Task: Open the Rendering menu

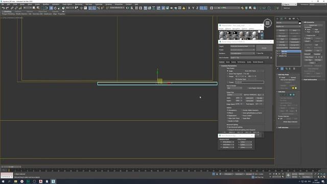Action: click(79, 4)
